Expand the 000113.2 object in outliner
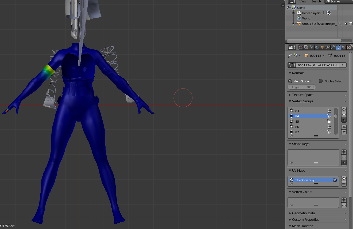This screenshot has width=353, height=229. 293,24
